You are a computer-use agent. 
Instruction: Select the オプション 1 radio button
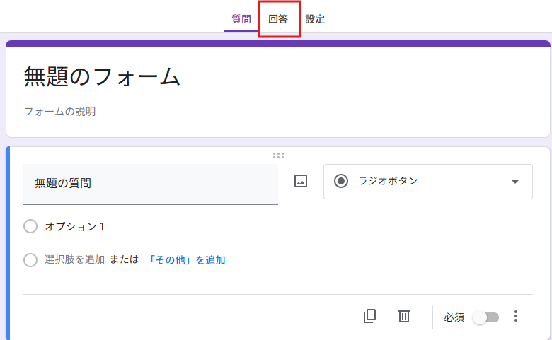point(30,226)
